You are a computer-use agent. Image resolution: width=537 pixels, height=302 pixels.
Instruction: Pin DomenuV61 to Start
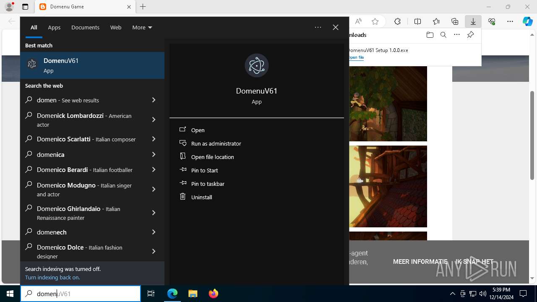click(x=204, y=170)
